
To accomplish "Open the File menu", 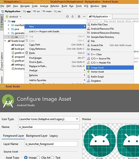I will point(2,6).
